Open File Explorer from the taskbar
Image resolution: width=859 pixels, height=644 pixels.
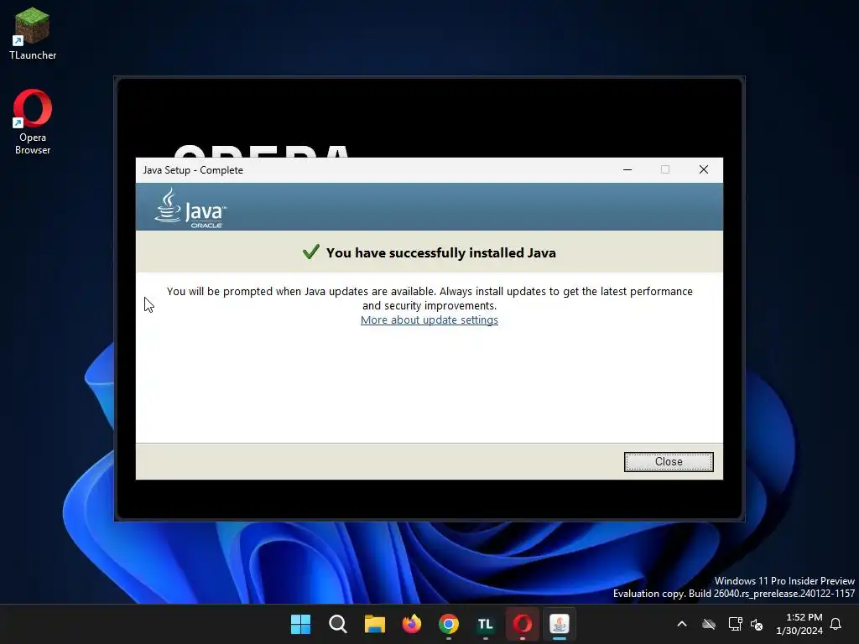pos(375,624)
